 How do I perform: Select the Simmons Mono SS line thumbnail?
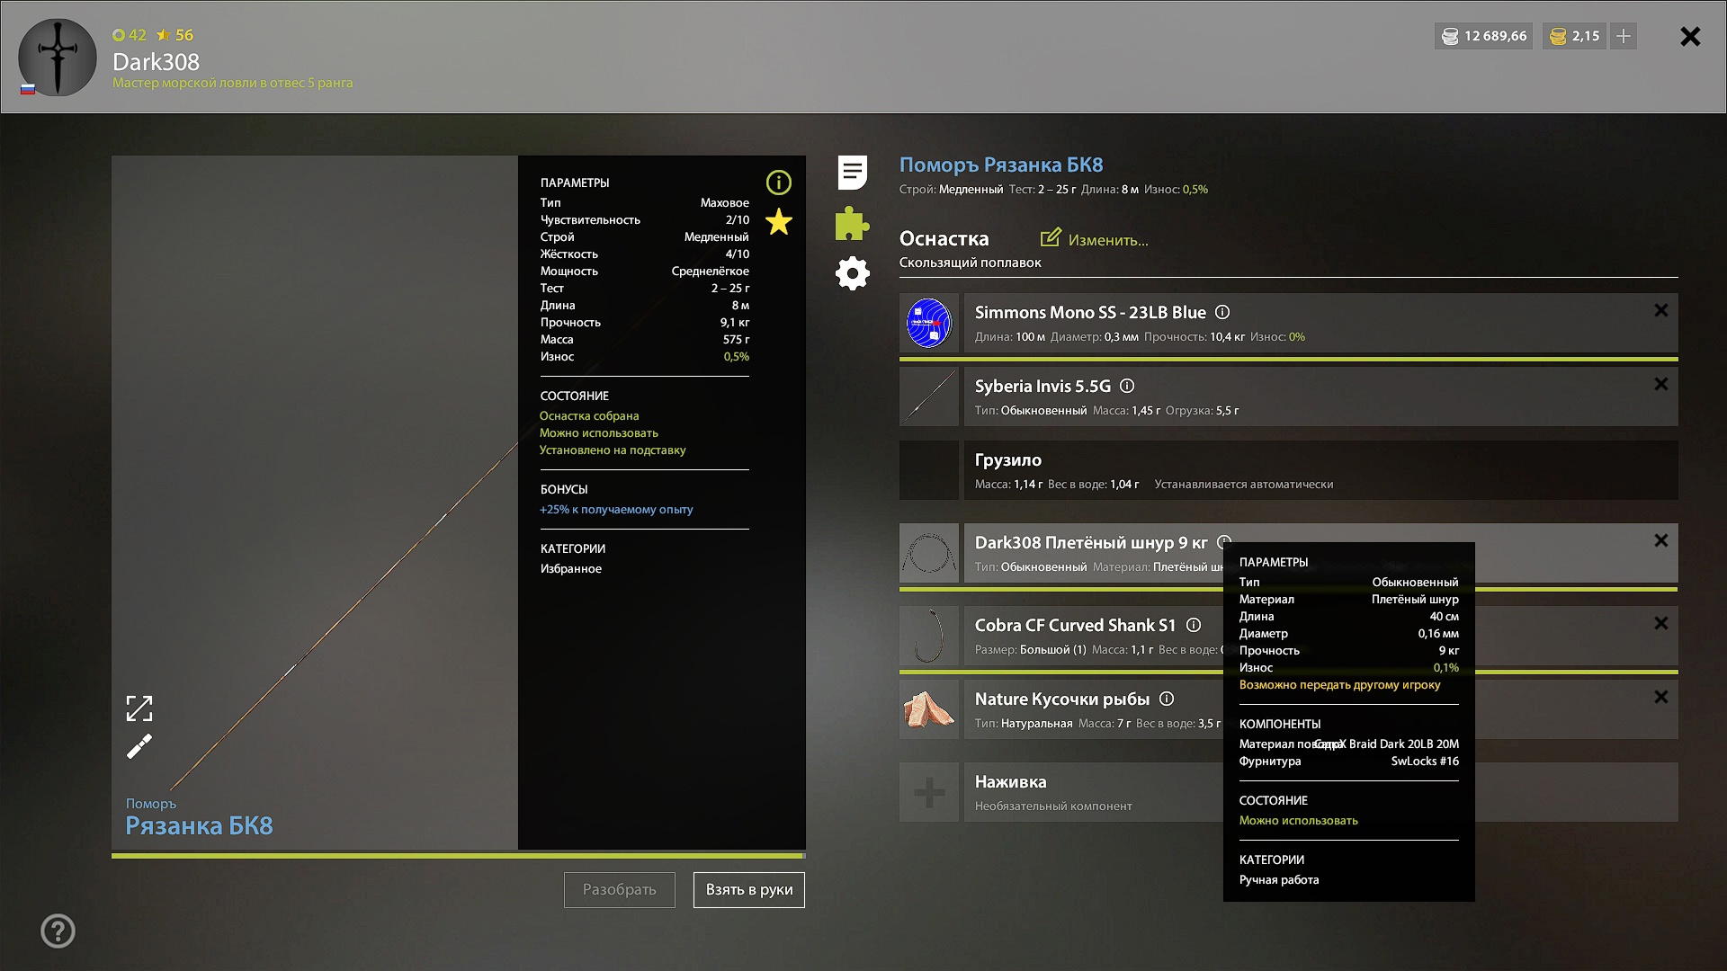929,323
